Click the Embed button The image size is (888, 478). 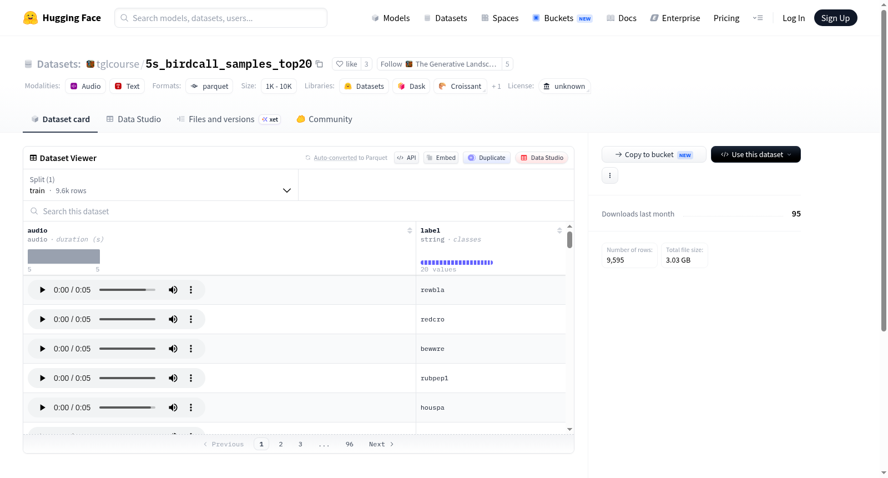click(441, 158)
